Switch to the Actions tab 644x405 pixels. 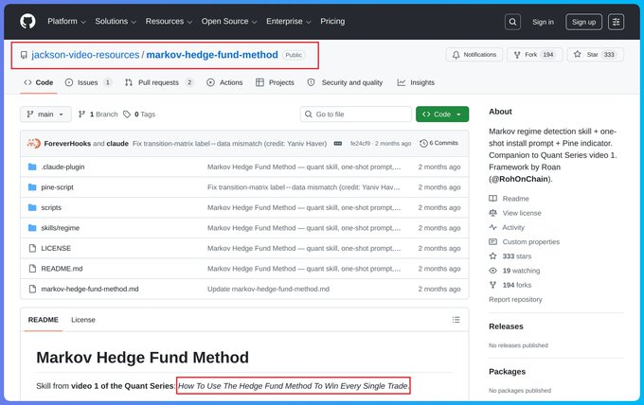point(224,82)
